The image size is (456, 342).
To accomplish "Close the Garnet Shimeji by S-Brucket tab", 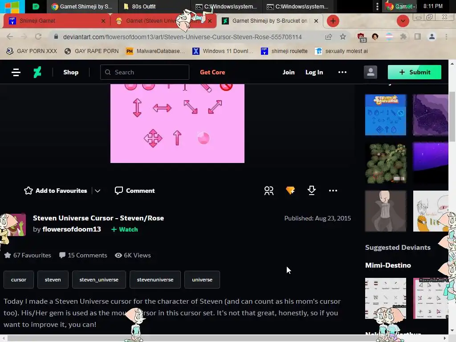I will (x=316, y=21).
